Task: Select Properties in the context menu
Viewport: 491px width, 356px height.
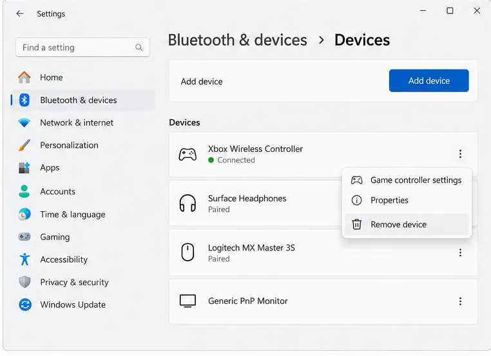Action: coord(407,200)
